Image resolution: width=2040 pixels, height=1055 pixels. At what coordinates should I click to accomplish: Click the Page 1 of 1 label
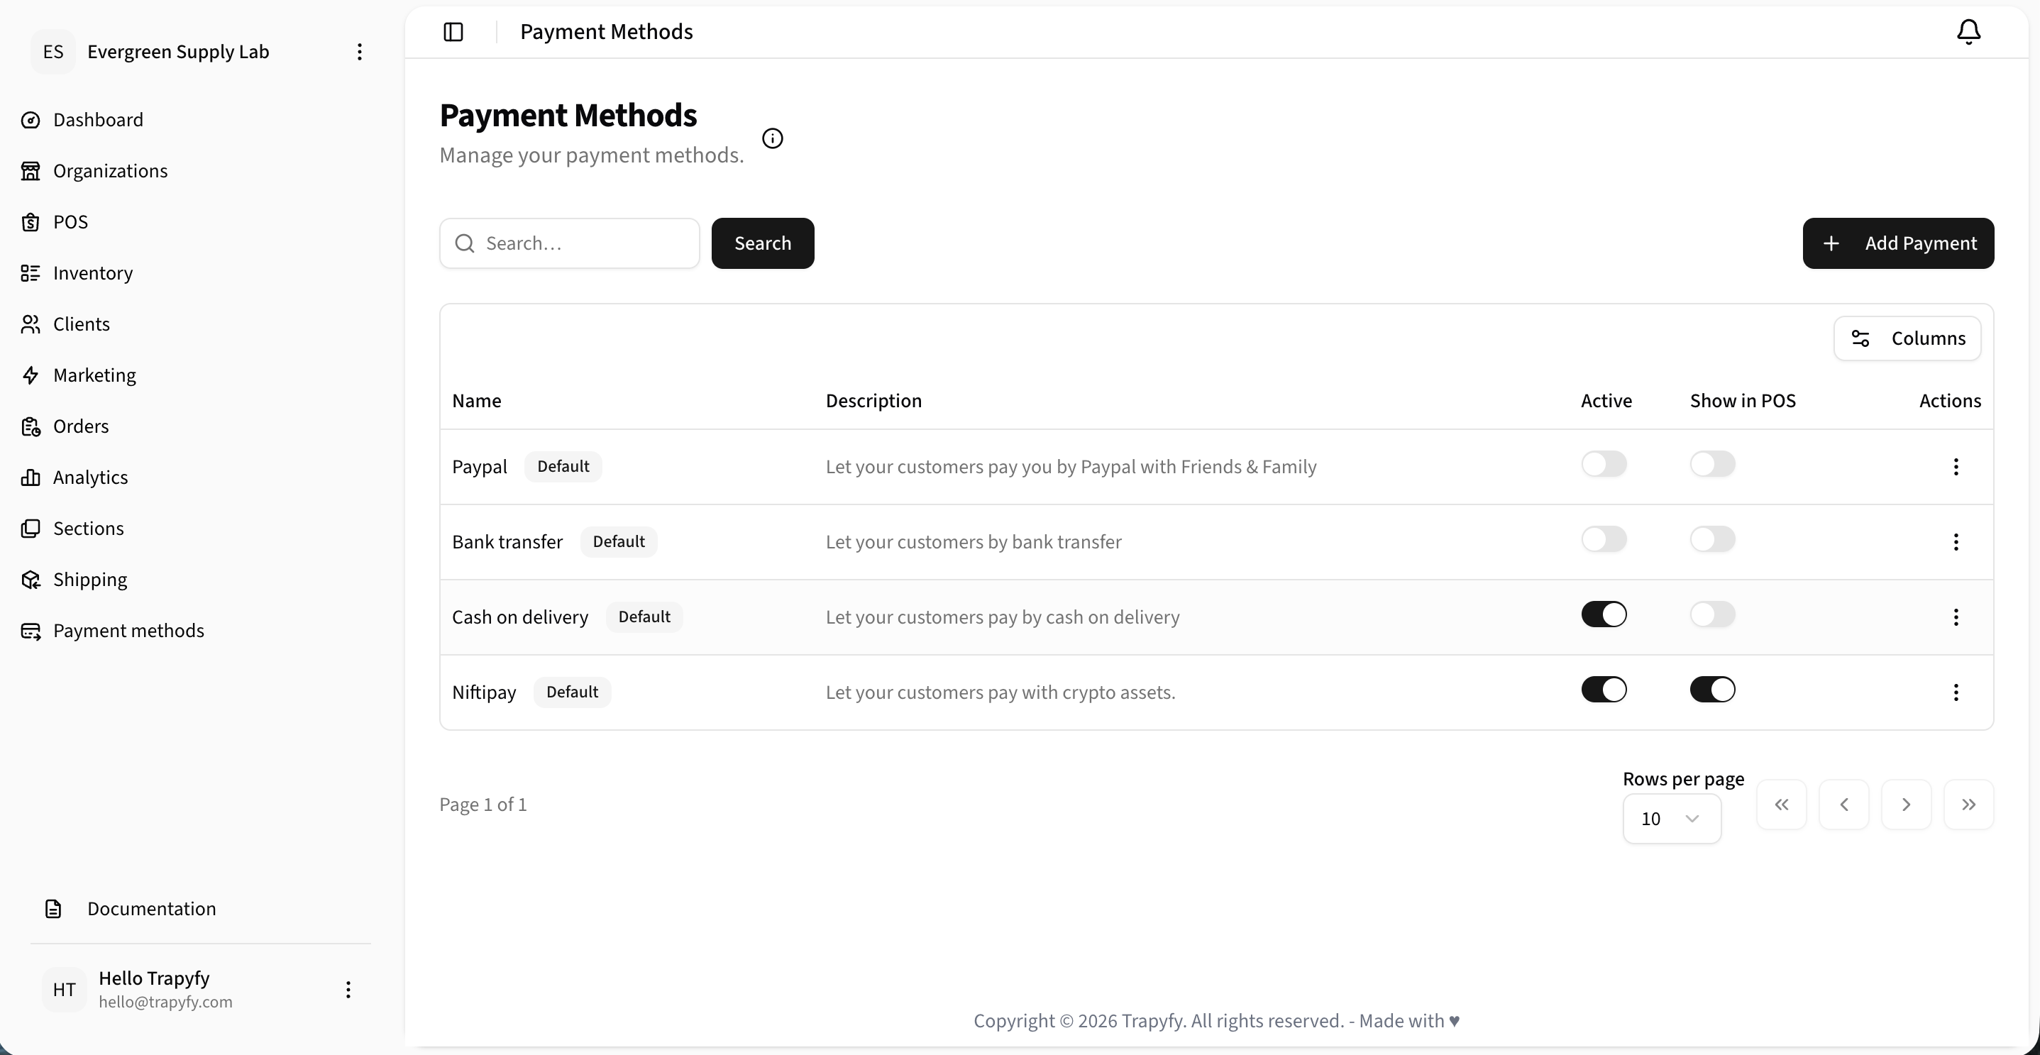(483, 805)
